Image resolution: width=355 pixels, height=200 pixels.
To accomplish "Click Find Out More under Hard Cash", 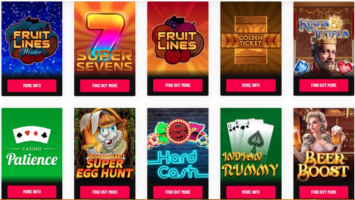I will (178, 192).
